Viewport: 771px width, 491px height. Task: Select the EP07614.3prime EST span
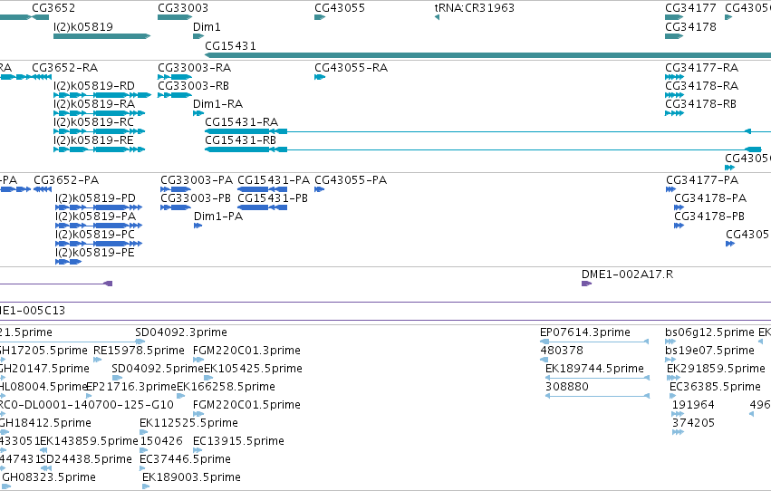pyautogui.click(x=594, y=342)
